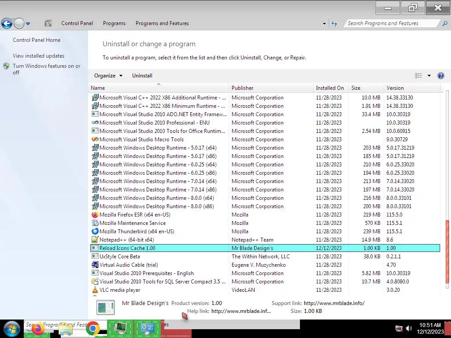The width and height of the screenshot is (451, 338).
Task: Sort by Size column header
Action: (x=366, y=88)
